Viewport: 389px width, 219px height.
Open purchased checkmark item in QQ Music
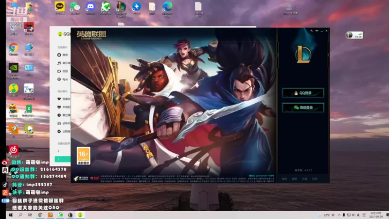point(64,131)
